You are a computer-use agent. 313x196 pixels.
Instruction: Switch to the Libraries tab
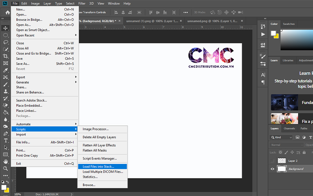coord(288,60)
